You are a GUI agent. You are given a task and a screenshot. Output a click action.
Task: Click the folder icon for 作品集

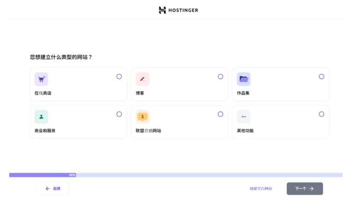coord(243,79)
